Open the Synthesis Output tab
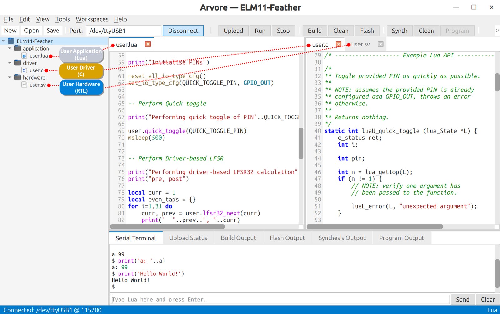500x314 pixels. click(342, 238)
